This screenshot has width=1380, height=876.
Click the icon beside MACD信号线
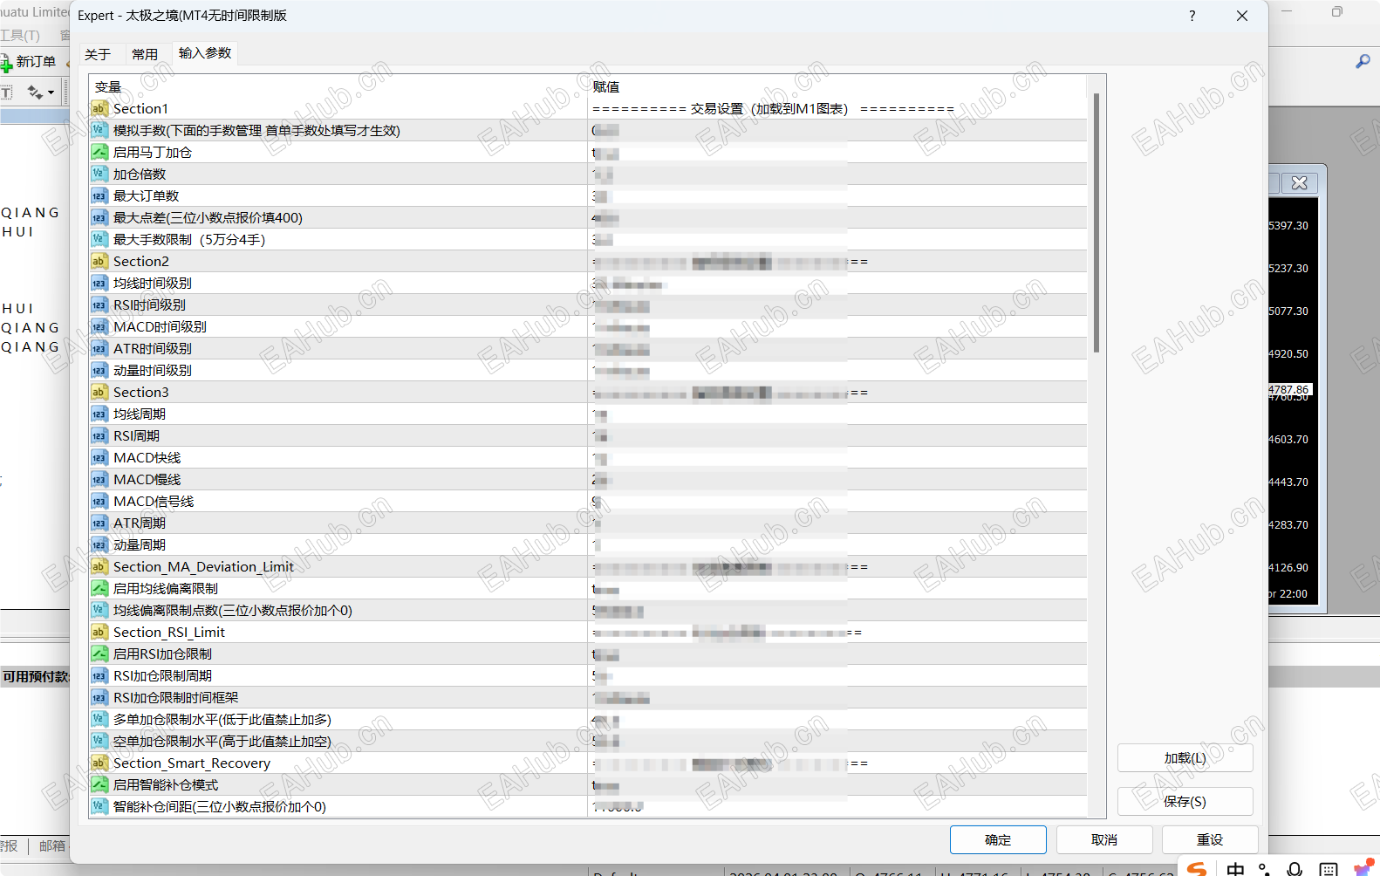tap(99, 501)
